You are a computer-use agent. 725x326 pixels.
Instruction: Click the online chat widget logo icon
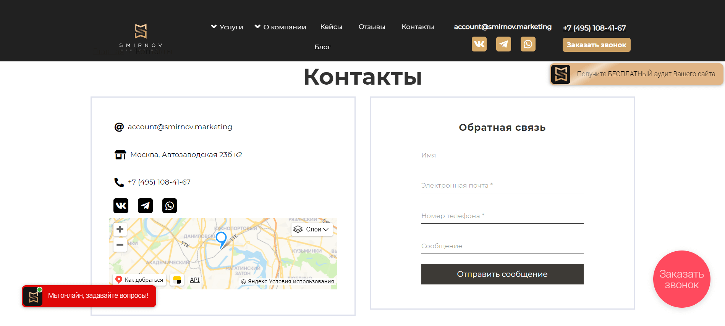(x=33, y=297)
